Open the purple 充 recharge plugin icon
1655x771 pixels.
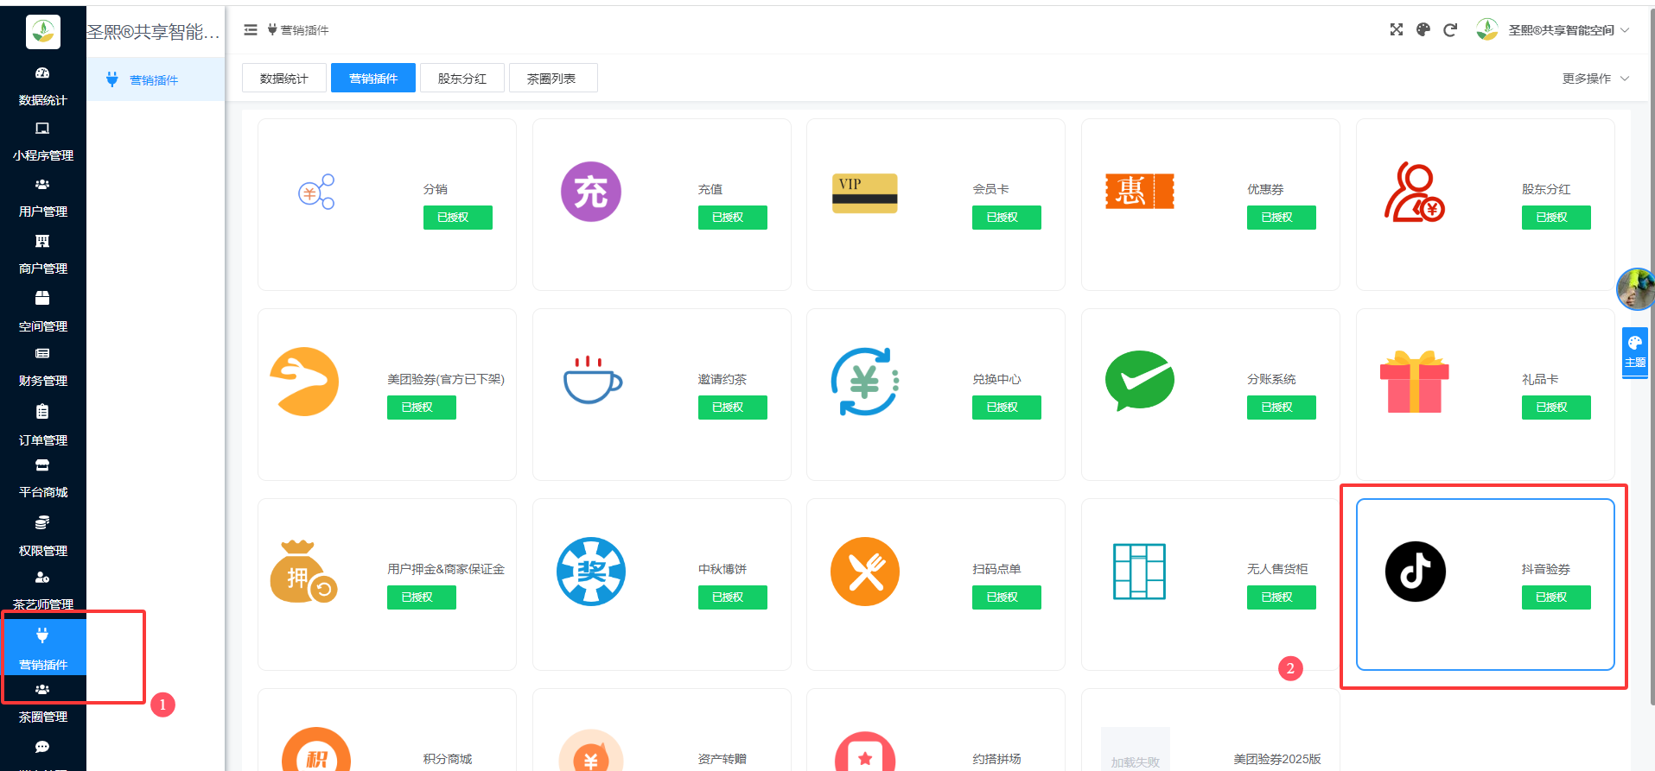(x=591, y=192)
